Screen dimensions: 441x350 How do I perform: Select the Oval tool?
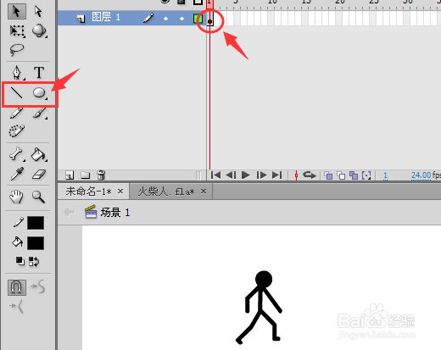tap(39, 93)
